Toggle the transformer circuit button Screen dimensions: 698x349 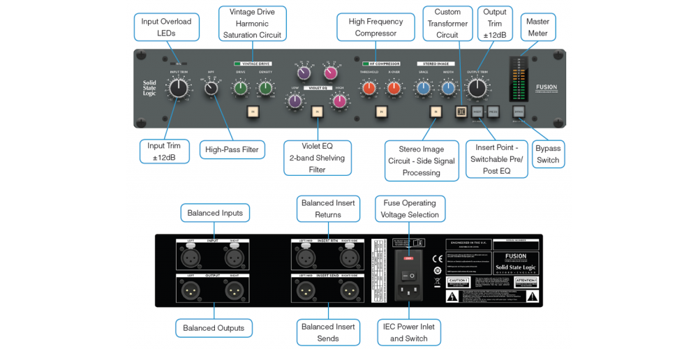[461, 112]
